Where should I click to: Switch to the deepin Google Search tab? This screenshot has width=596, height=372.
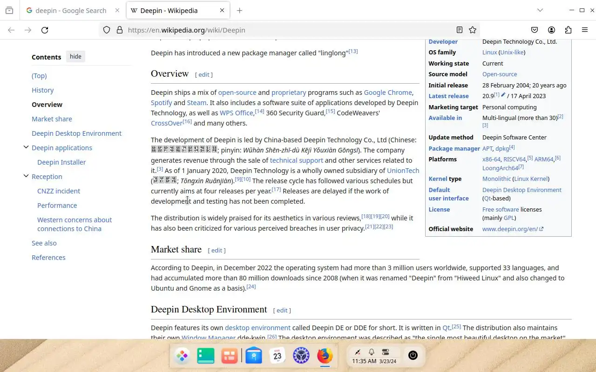point(71,10)
